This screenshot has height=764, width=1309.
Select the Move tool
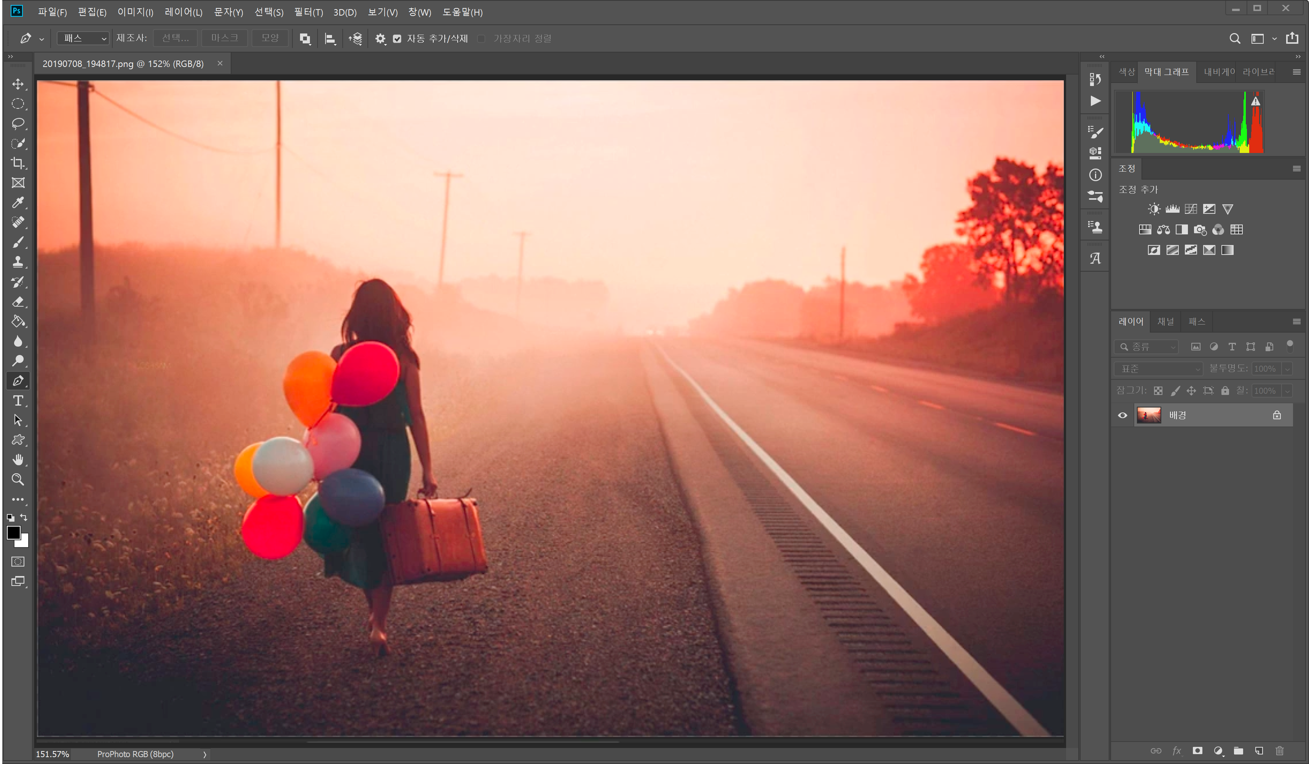point(18,84)
